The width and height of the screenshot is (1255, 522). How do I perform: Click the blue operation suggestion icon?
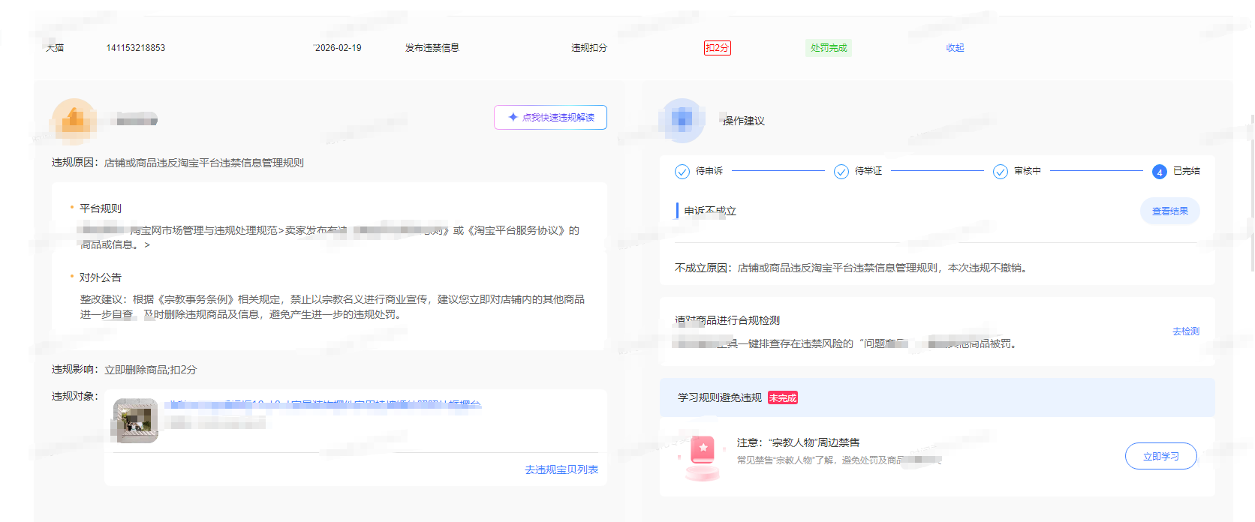[682, 120]
